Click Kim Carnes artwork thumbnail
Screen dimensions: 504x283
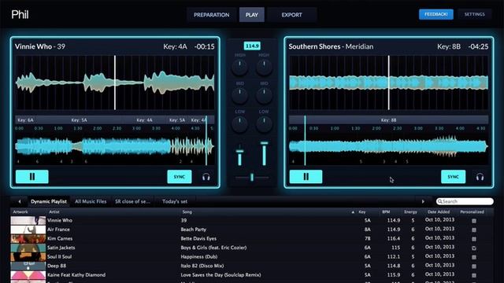click(x=28, y=239)
